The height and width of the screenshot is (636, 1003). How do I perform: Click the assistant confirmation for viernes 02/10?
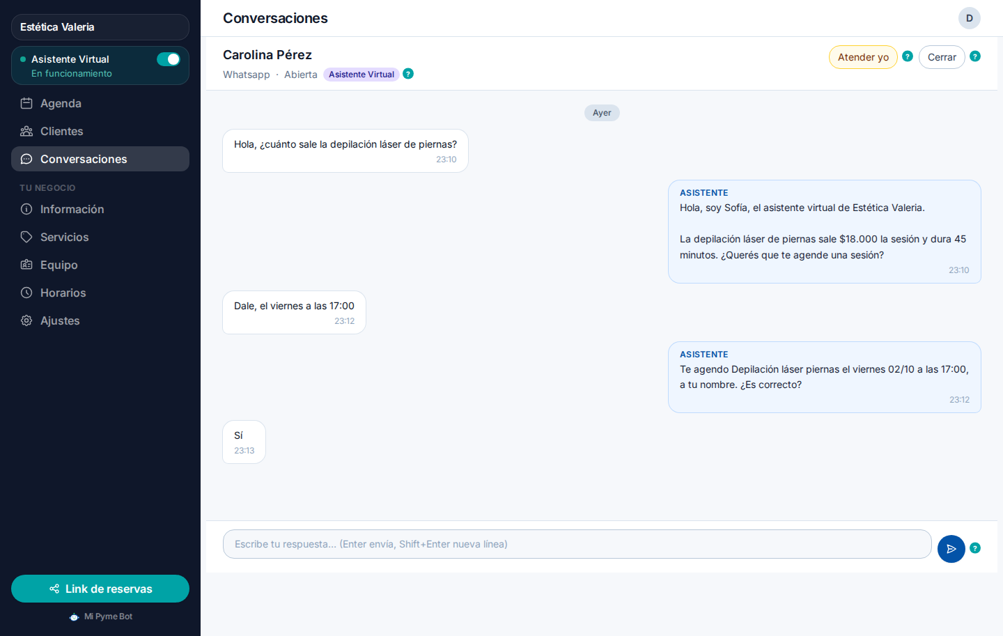click(x=825, y=377)
